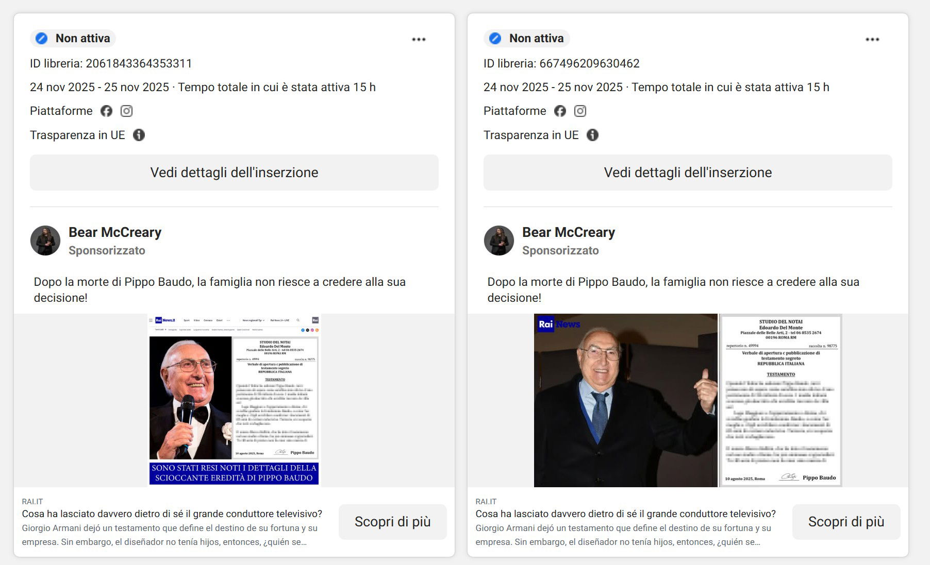The height and width of the screenshot is (565, 930).
Task: Open Bear McCreary profile picture in left ad
Action: 45,241
